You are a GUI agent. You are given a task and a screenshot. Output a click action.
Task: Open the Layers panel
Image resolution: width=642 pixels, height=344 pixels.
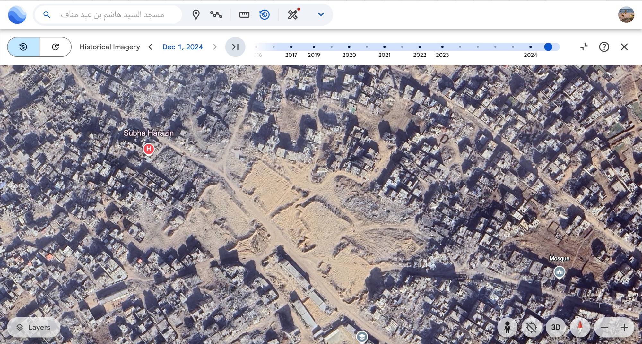pos(34,327)
